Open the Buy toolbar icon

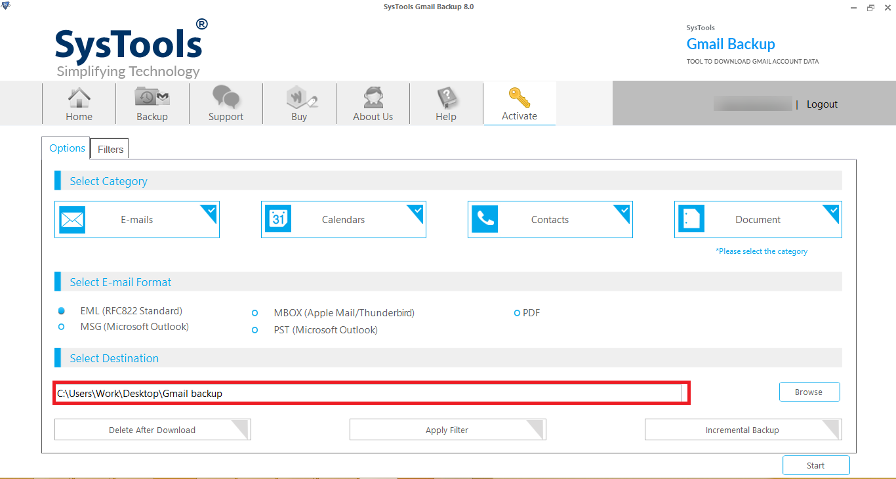click(302, 98)
